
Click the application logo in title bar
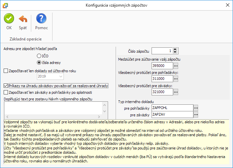coord(5,5)
